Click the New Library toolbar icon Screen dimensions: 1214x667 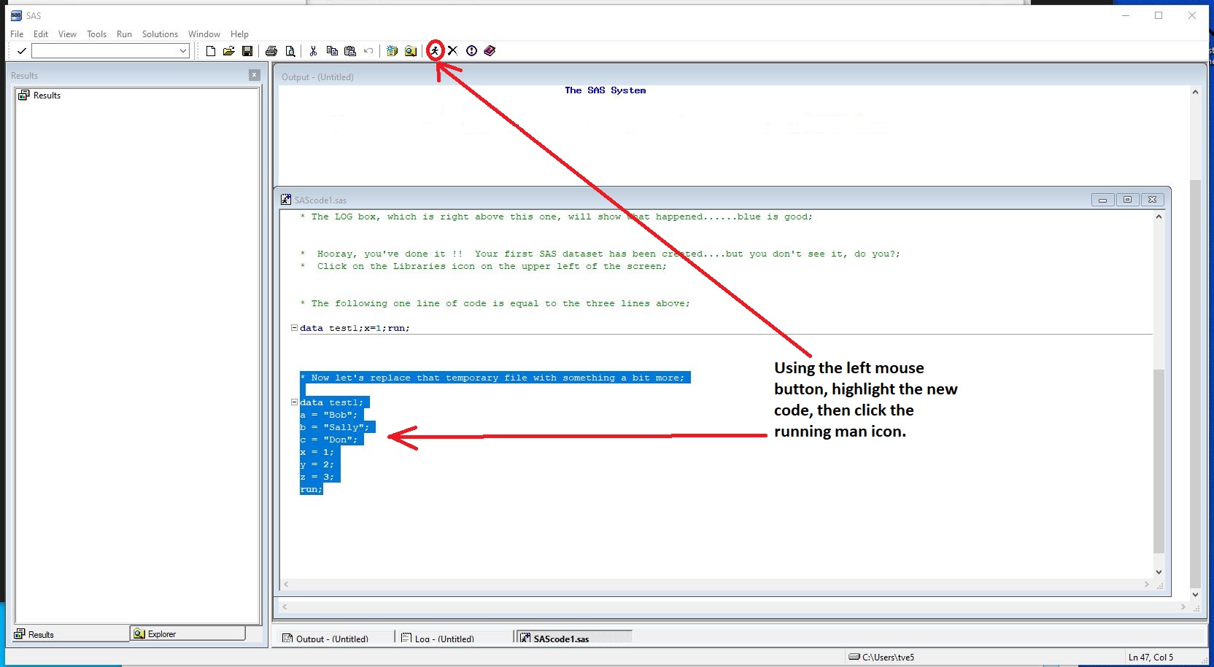[393, 51]
